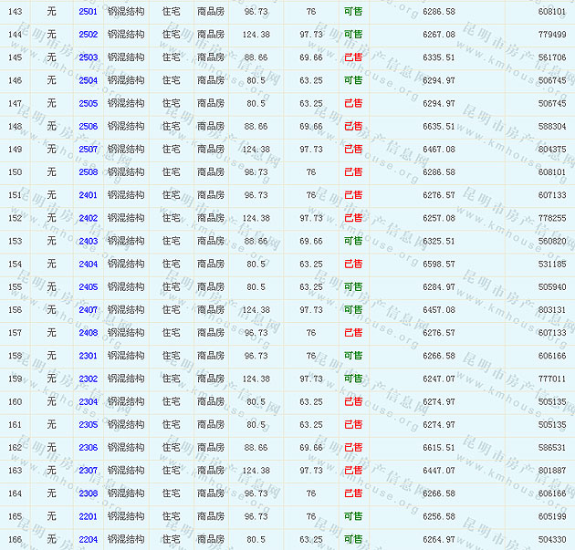Click the 2508 room link

[x=89, y=172]
